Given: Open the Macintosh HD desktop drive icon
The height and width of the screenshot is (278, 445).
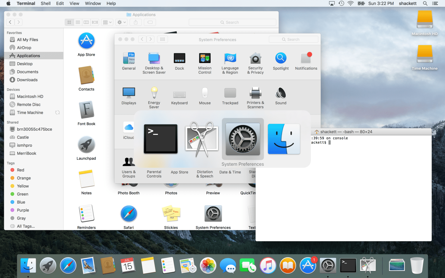Looking at the screenshot, I should 425,23.
